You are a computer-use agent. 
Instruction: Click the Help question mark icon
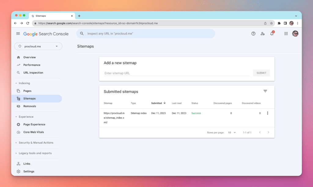click(253, 34)
